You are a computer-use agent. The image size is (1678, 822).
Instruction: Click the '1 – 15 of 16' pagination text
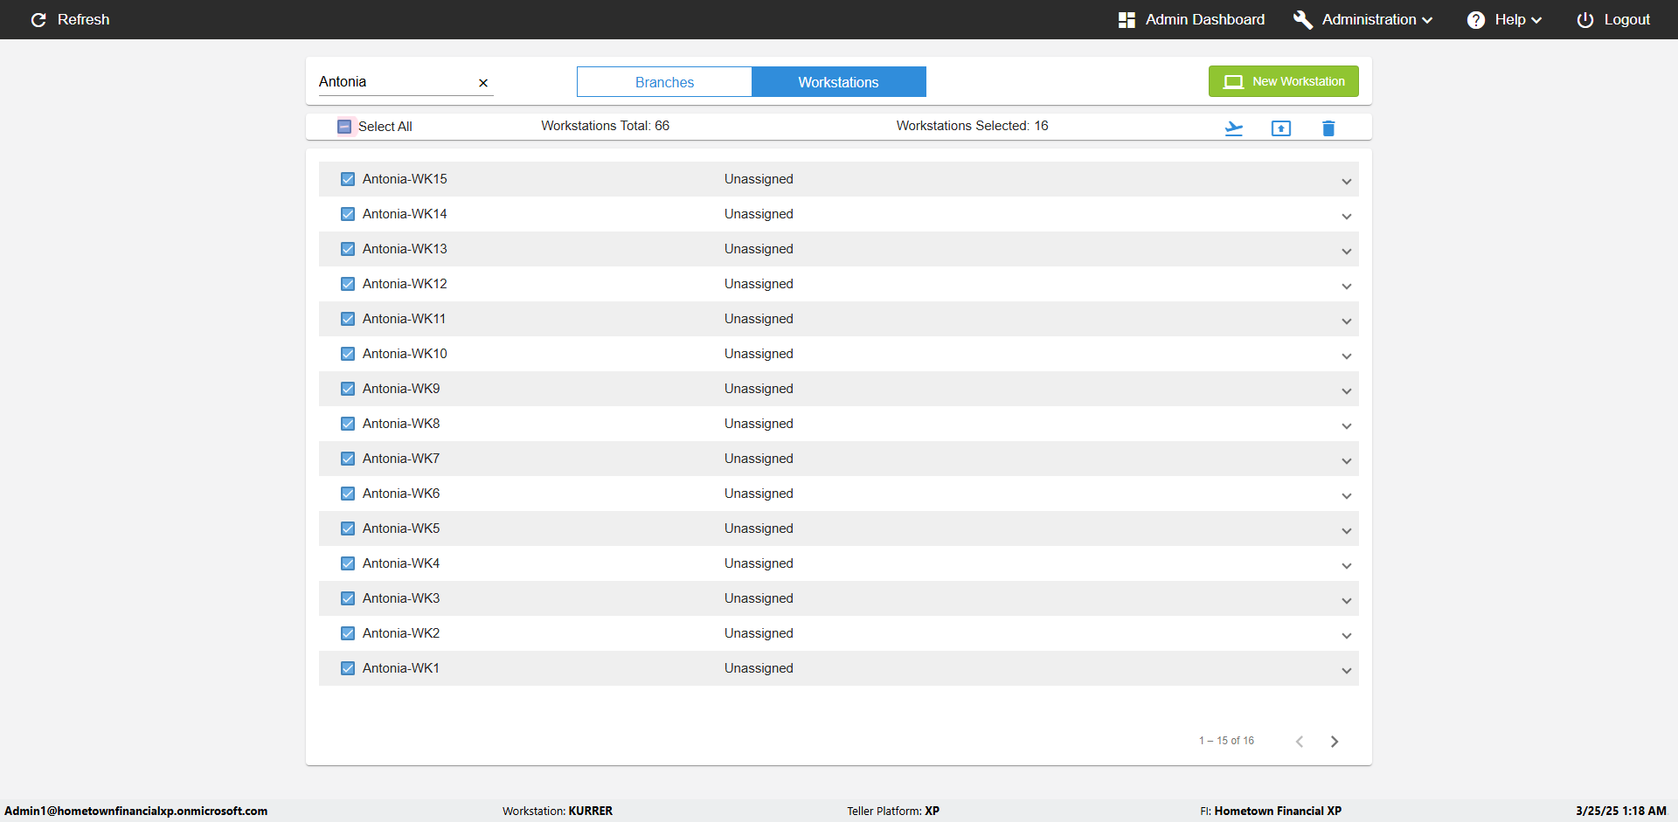click(x=1226, y=741)
